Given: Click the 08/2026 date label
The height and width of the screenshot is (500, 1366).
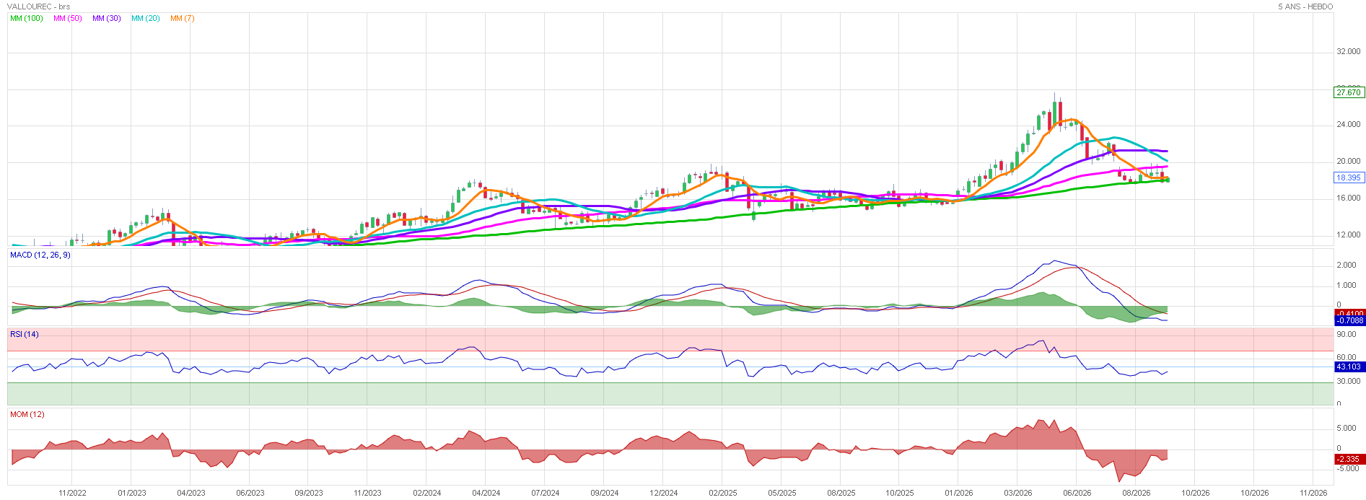Looking at the screenshot, I should (1136, 494).
